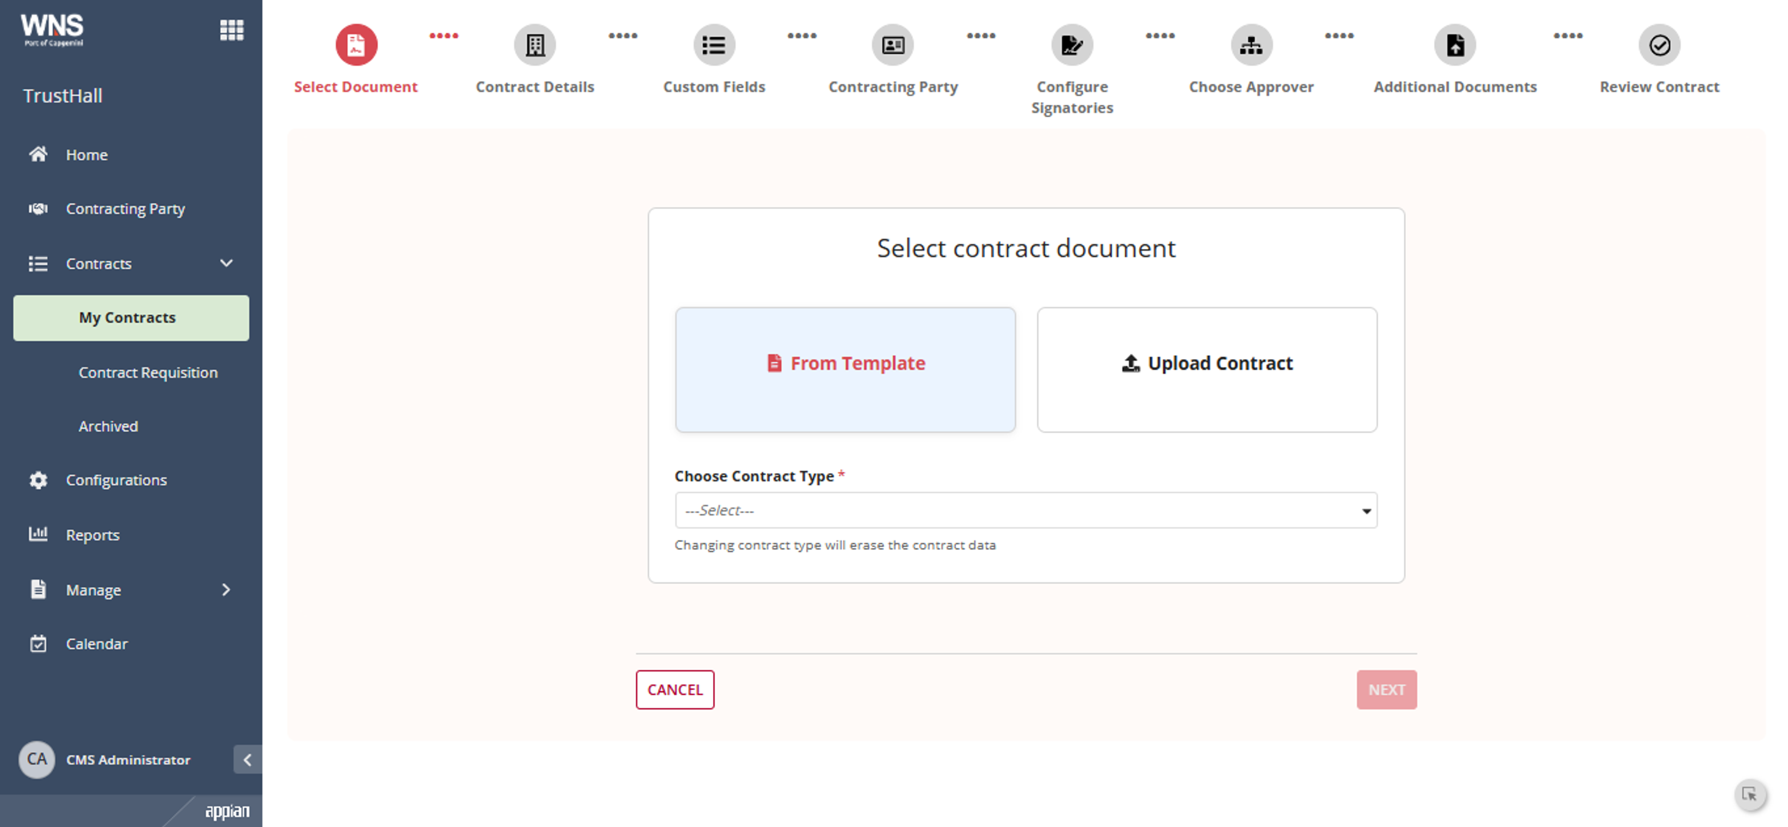Click the Choose Approver hierarchy icon
The height and width of the screenshot is (827, 1788).
[x=1251, y=45]
